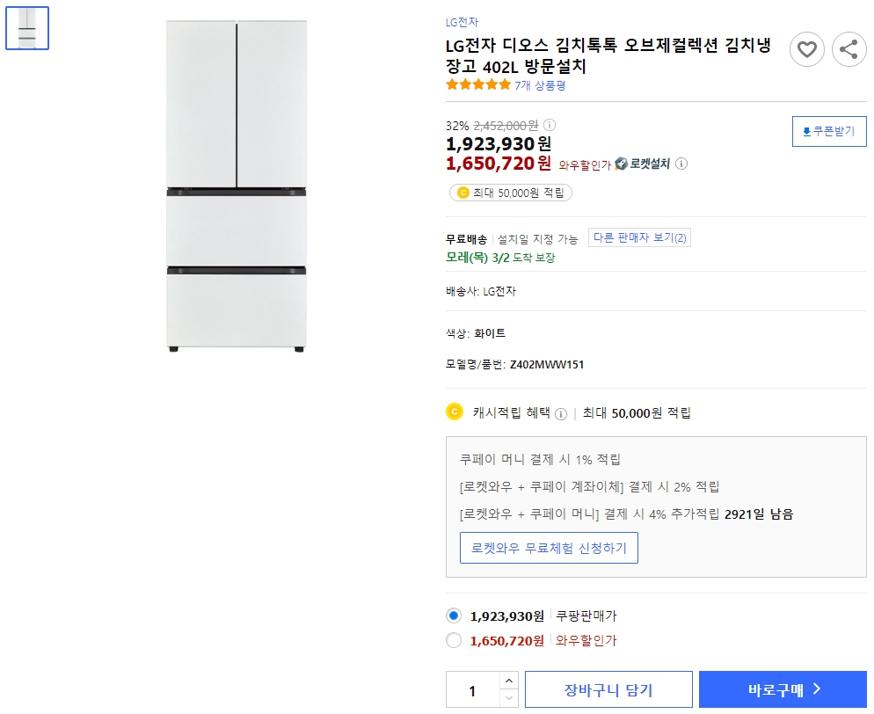Apply 로켓와우 무료체험 신청하기 trial signup
The height and width of the screenshot is (714, 874).
(x=549, y=547)
